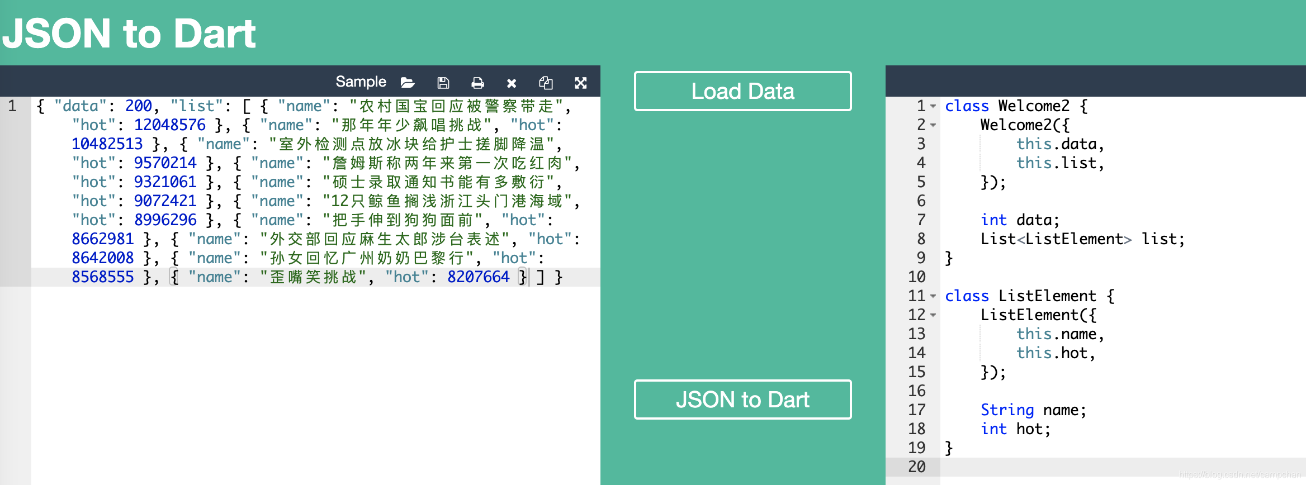The height and width of the screenshot is (485, 1306).
Task: Click the value 12048576 in JSON editor
Action: [x=170, y=125]
